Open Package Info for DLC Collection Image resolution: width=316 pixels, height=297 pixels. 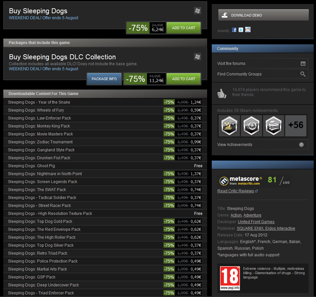pos(104,79)
